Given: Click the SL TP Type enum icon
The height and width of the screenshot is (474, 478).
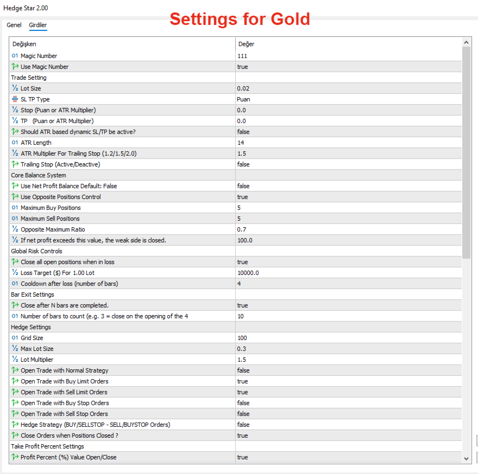Looking at the screenshot, I should click(x=15, y=99).
